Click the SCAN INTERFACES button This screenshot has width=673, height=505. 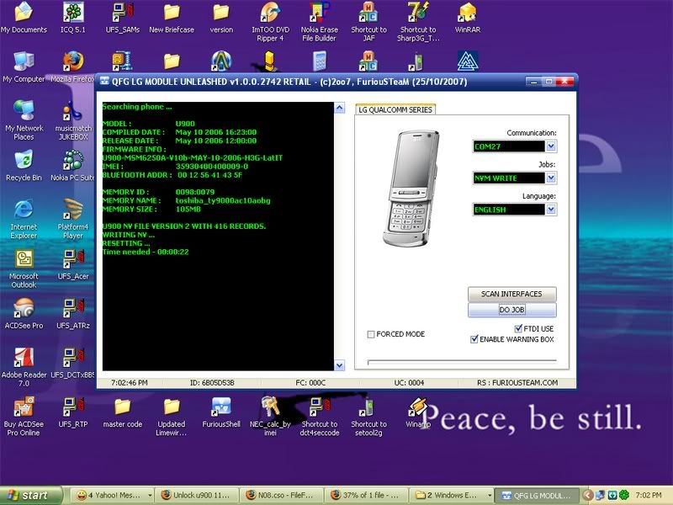(x=511, y=294)
